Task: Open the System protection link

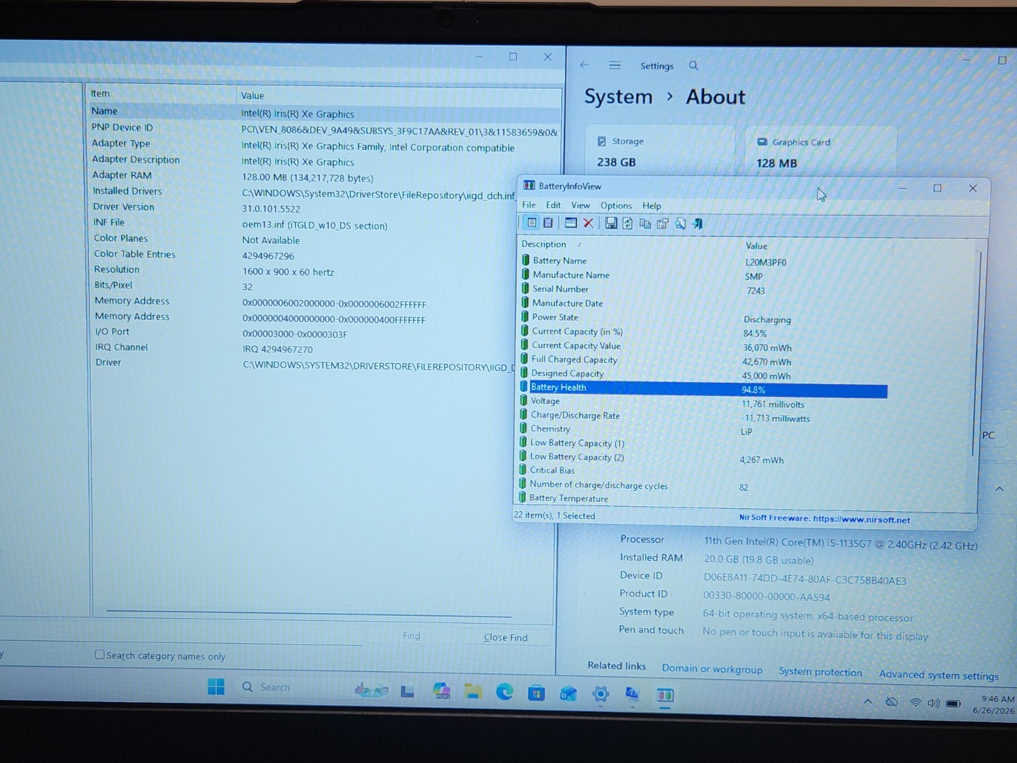Action: coord(821,672)
